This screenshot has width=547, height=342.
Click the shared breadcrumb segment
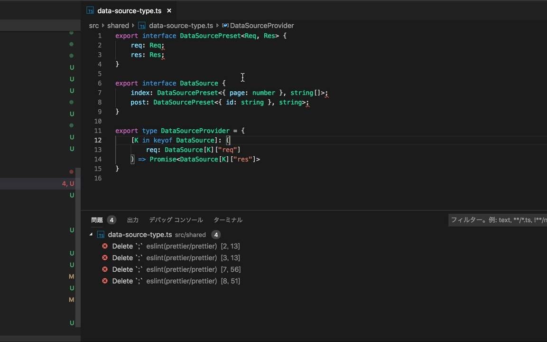point(118,26)
